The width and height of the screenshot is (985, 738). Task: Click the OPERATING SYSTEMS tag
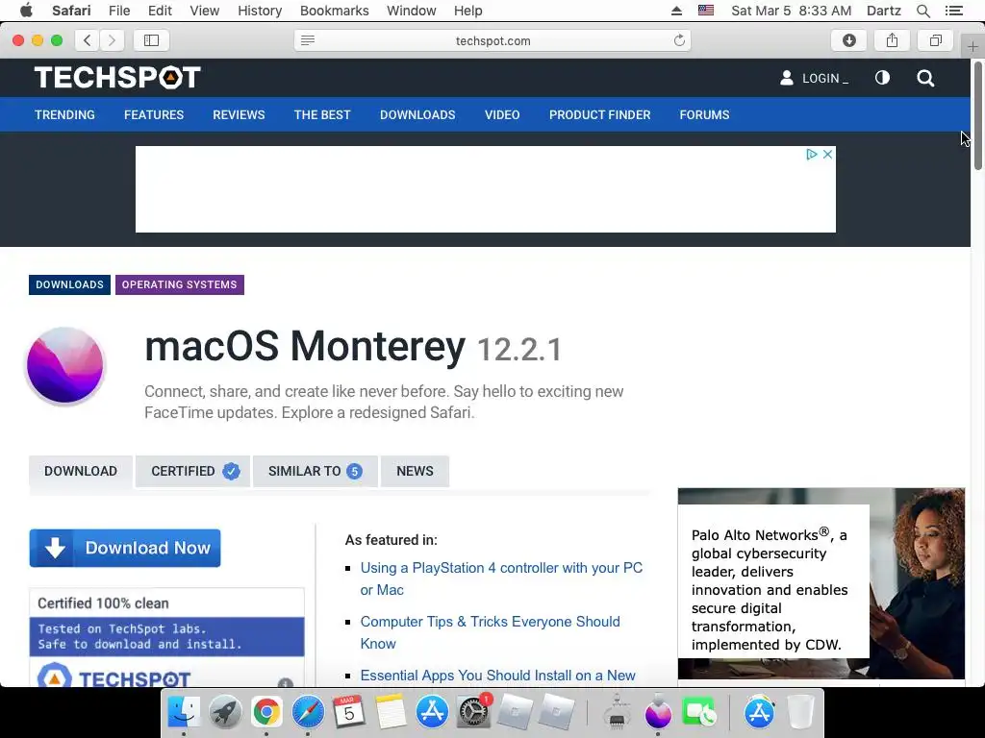click(180, 284)
